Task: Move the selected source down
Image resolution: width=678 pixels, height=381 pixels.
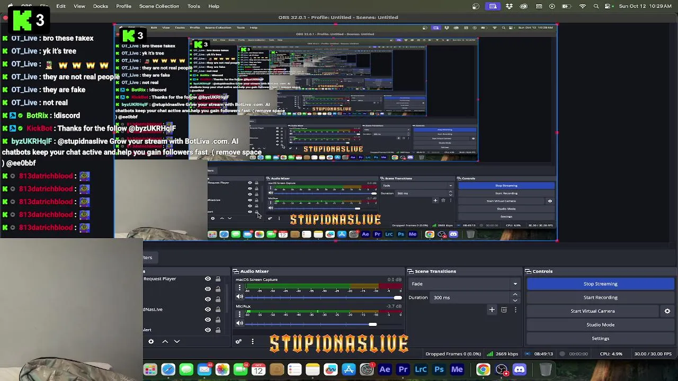Action: pos(177,341)
